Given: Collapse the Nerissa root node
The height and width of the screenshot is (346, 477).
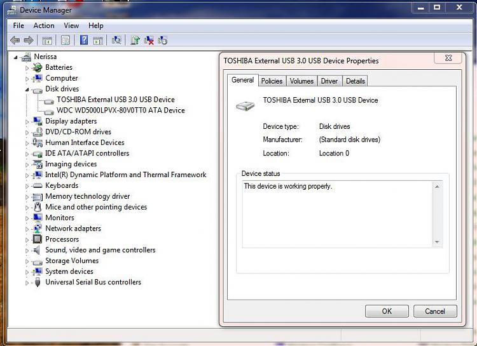Looking at the screenshot, I should click(x=15, y=57).
